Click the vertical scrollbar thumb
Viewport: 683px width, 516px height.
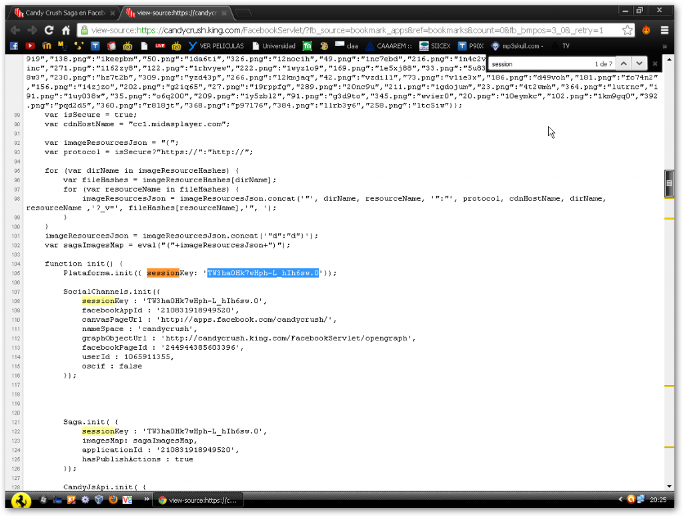(x=668, y=183)
